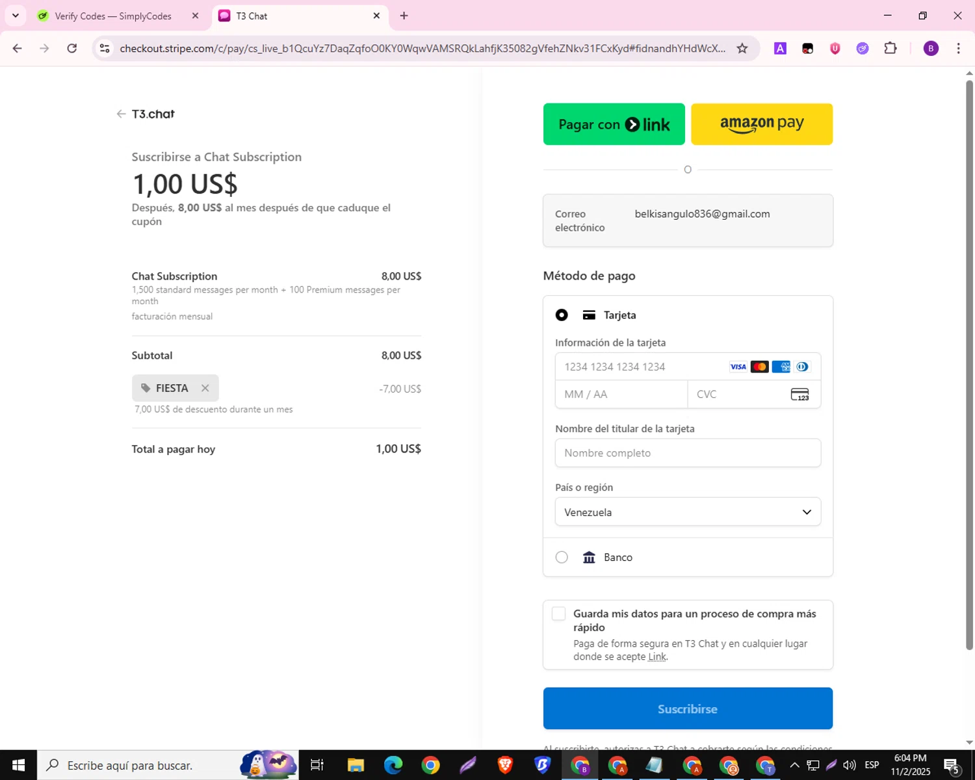Click the FIESTA coupon tag icon
Image resolution: width=975 pixels, height=780 pixels.
146,388
